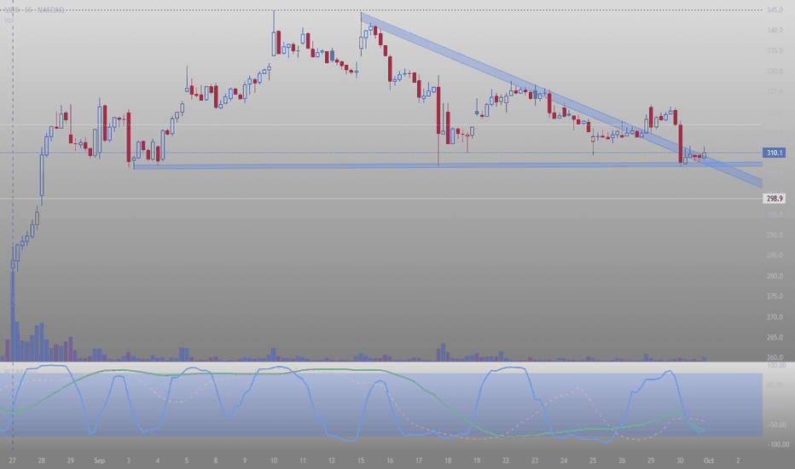Click the Oct label on time axis
Viewport: 795px width, 469px height.
coord(709,460)
